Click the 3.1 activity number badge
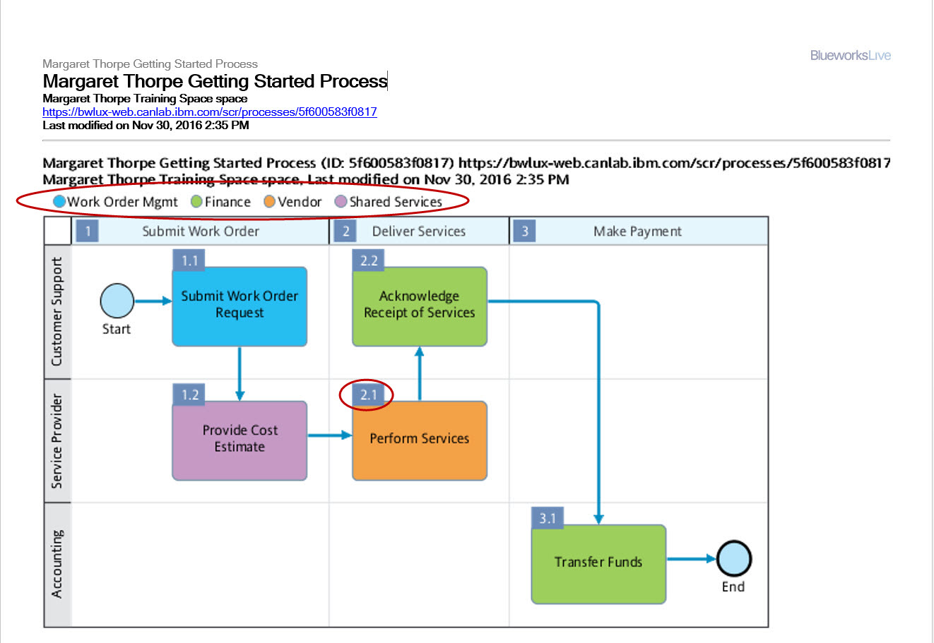 tap(548, 518)
